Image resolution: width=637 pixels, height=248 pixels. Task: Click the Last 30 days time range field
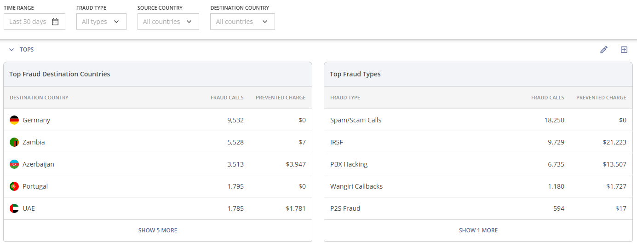(28, 22)
